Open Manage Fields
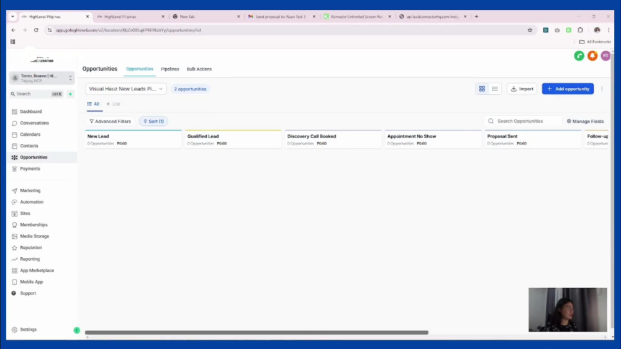Viewport: 621px width, 349px height. (x=585, y=121)
